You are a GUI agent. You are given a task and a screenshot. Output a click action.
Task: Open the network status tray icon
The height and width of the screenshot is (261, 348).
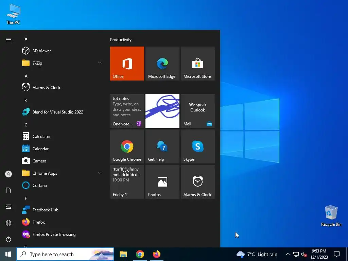coord(296,254)
